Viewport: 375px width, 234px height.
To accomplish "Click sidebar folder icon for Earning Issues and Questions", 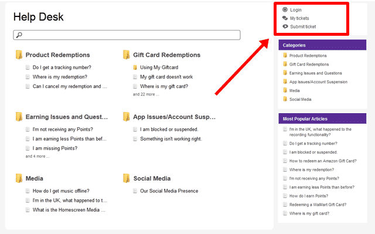I will pyautogui.click(x=285, y=73).
